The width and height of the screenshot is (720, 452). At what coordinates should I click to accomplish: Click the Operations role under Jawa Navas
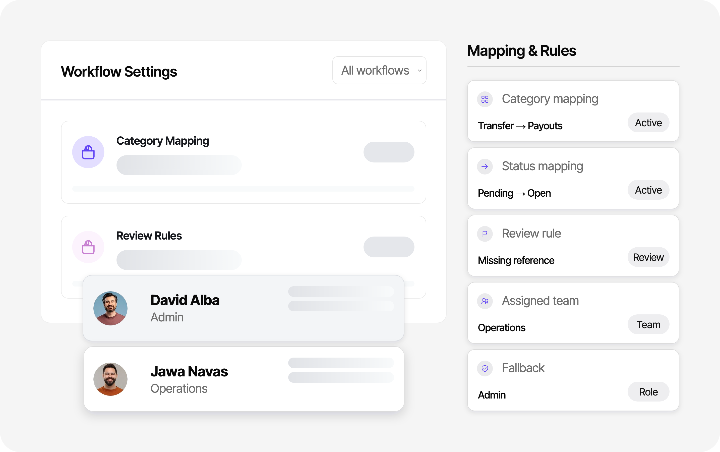(179, 389)
